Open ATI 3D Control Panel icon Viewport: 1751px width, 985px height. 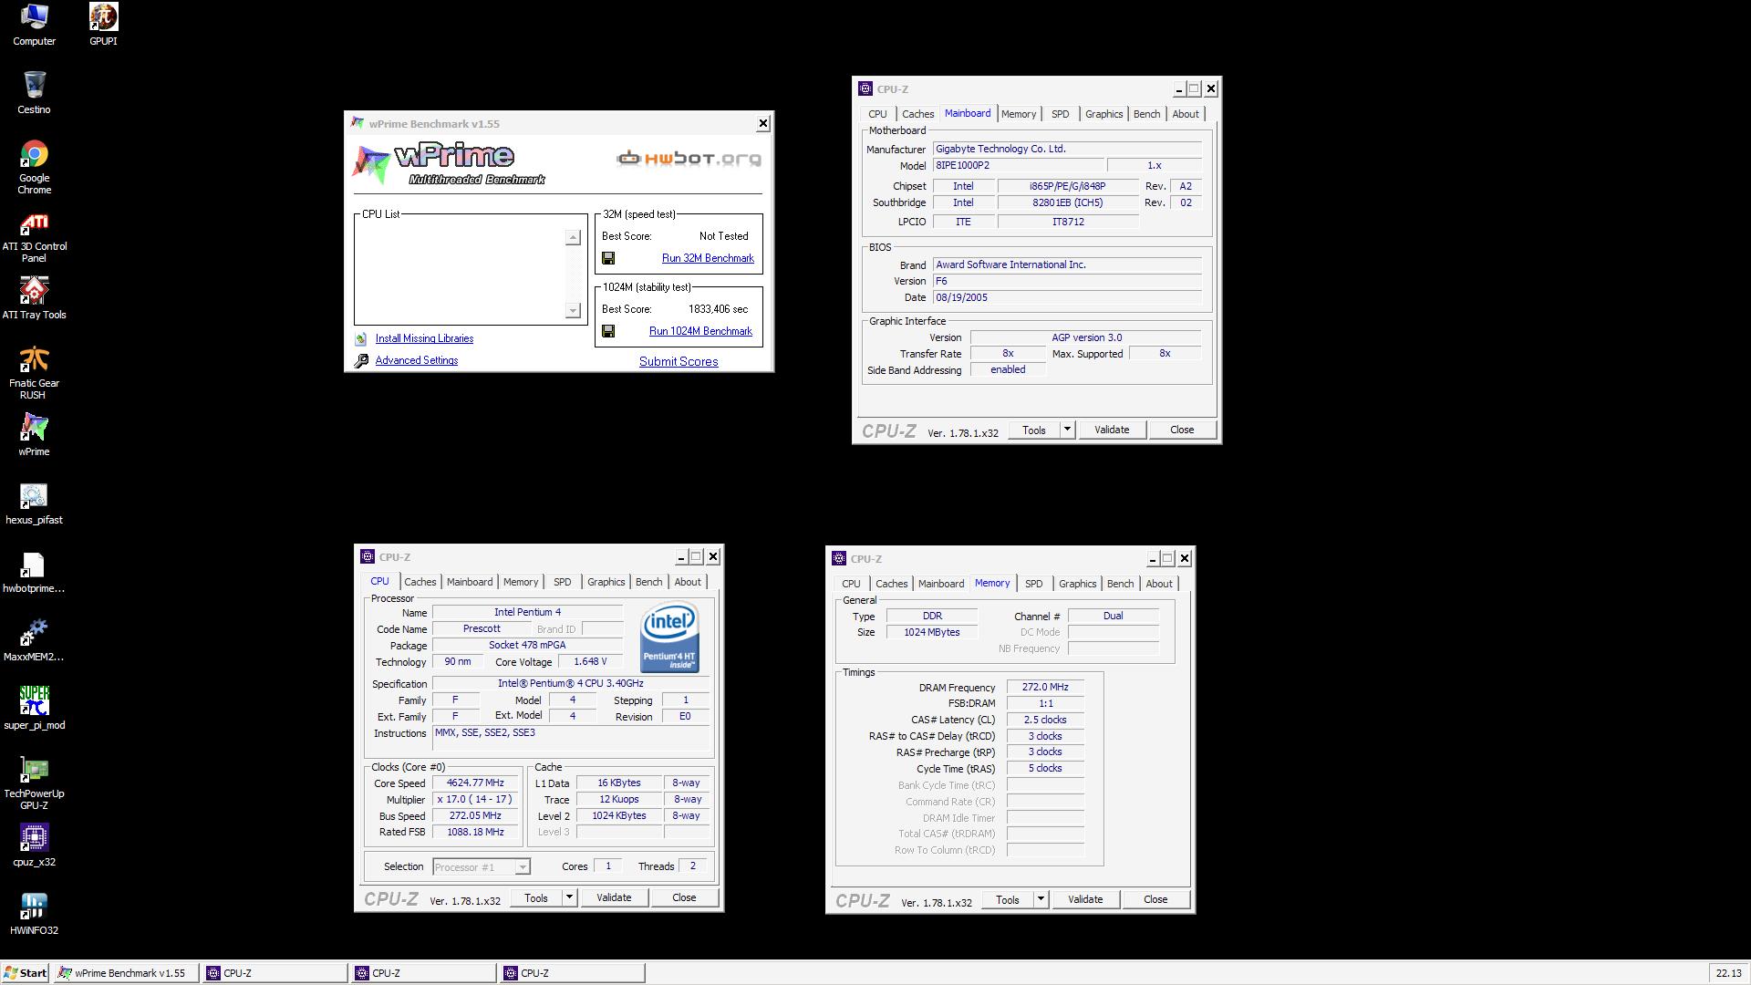(34, 236)
